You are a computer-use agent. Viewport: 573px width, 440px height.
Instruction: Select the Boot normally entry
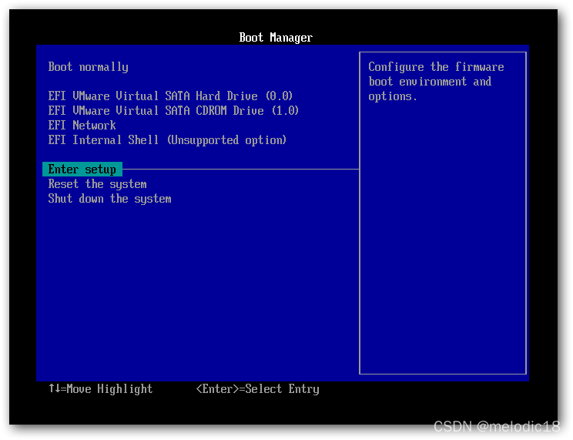click(x=88, y=67)
